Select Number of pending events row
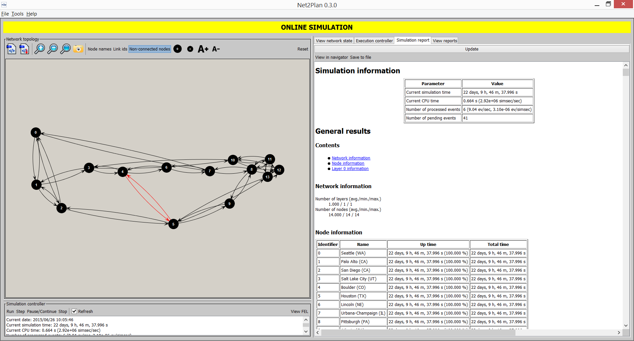This screenshot has height=341, width=634. pyautogui.click(x=469, y=118)
